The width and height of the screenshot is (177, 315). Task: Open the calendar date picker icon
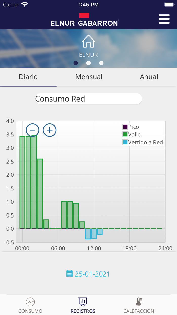point(69,274)
